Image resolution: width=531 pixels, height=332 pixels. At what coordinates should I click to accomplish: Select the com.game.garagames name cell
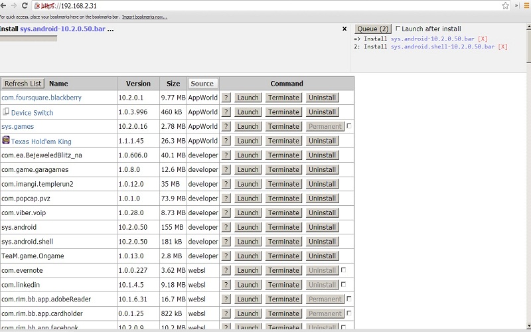58,170
